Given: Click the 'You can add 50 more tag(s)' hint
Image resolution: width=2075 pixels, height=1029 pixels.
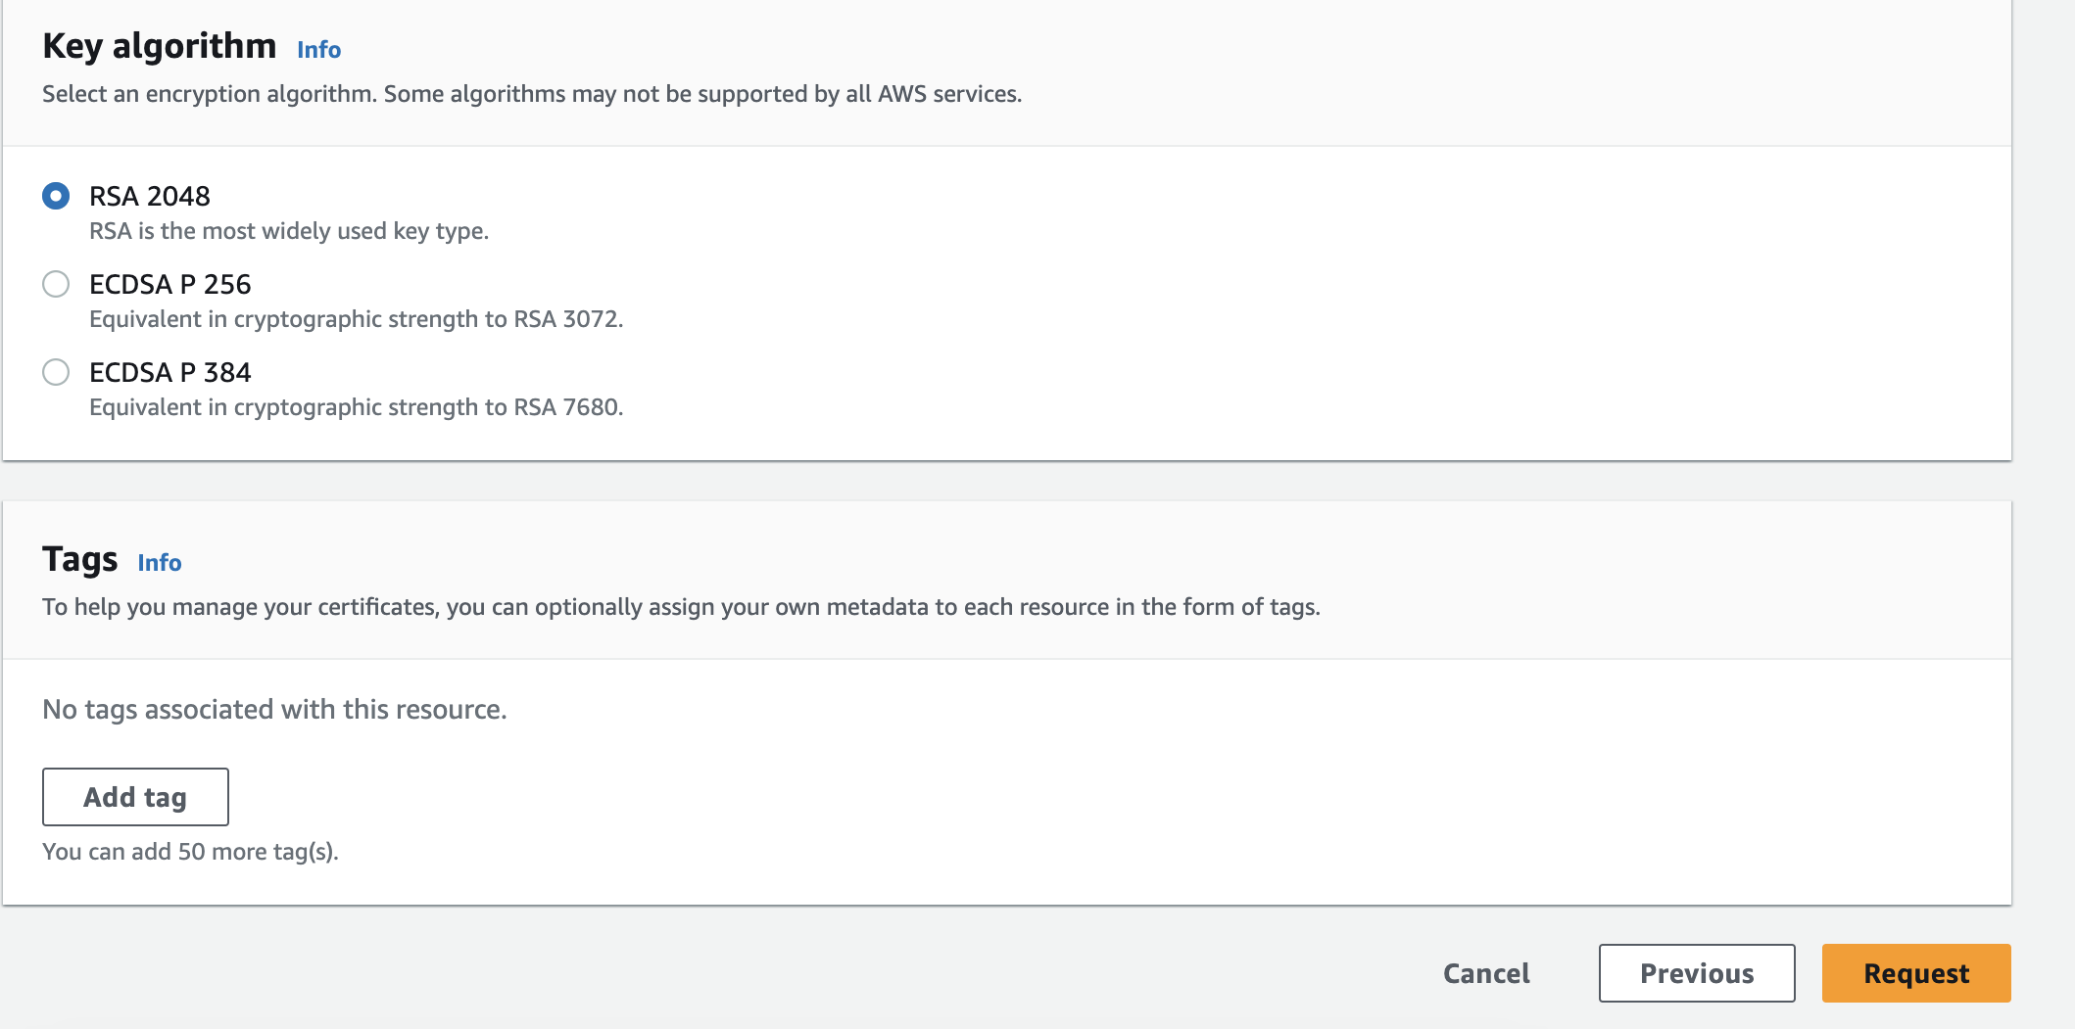Looking at the screenshot, I should pyautogui.click(x=190, y=852).
